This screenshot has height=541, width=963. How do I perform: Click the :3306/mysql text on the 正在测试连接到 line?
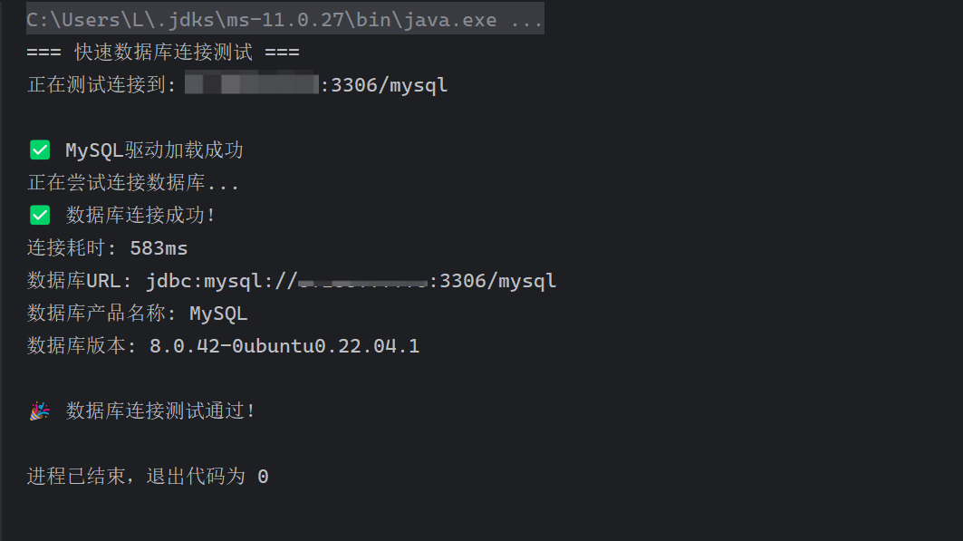pos(384,85)
